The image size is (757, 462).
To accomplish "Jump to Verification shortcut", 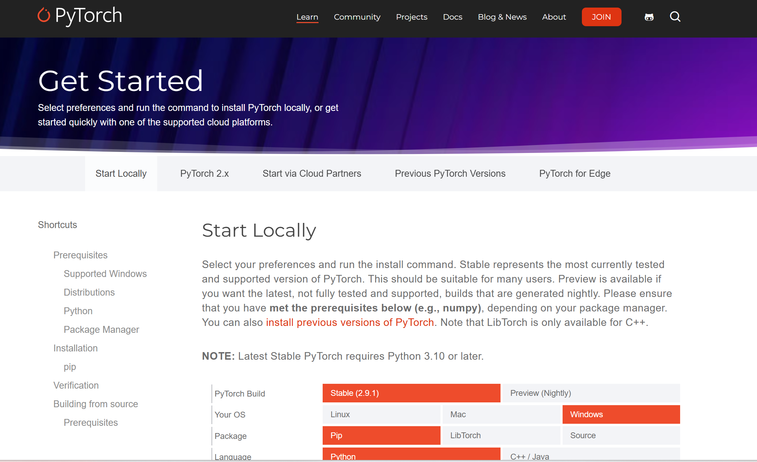I will [x=76, y=385].
